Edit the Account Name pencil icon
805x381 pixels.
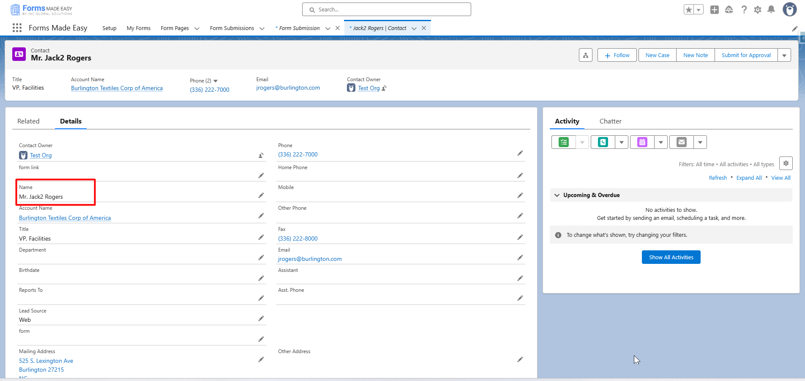261,216
